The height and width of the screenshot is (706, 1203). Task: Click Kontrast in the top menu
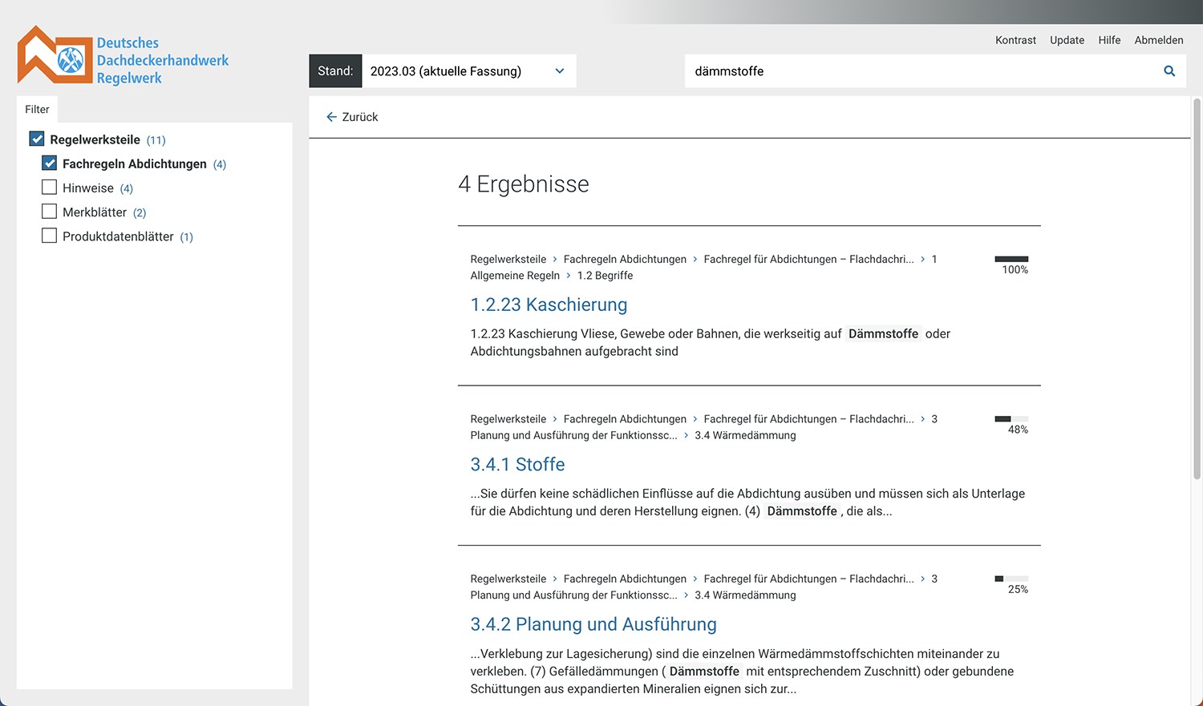click(1015, 40)
